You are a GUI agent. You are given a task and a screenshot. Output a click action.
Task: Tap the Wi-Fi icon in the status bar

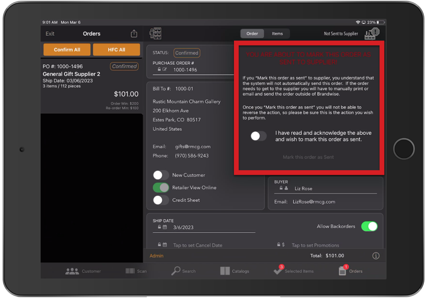tap(358, 22)
